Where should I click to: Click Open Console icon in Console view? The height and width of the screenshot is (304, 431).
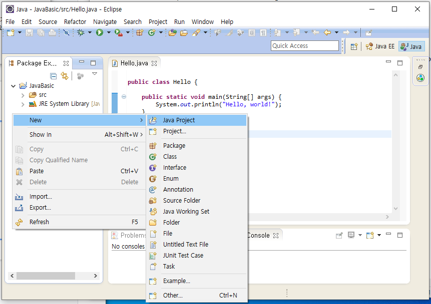coord(370,235)
